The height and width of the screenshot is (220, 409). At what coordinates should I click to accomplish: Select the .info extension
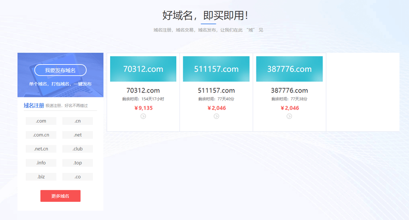coord(41,163)
